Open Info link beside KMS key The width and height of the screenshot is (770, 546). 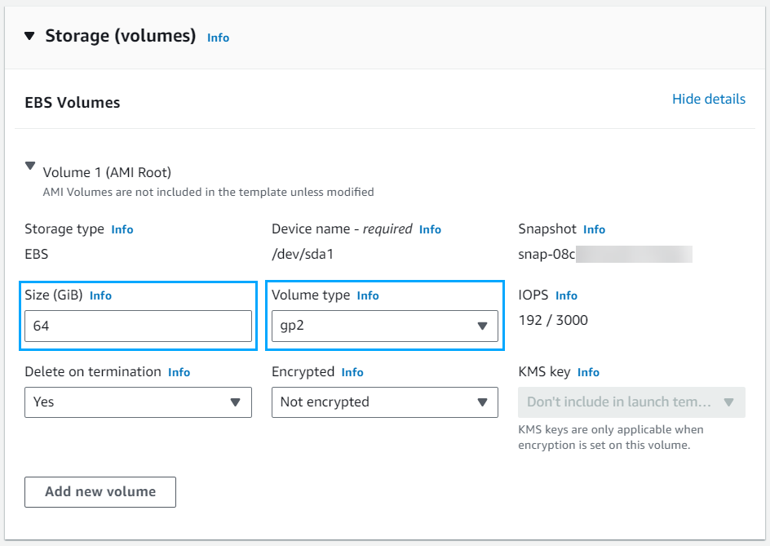click(x=588, y=372)
